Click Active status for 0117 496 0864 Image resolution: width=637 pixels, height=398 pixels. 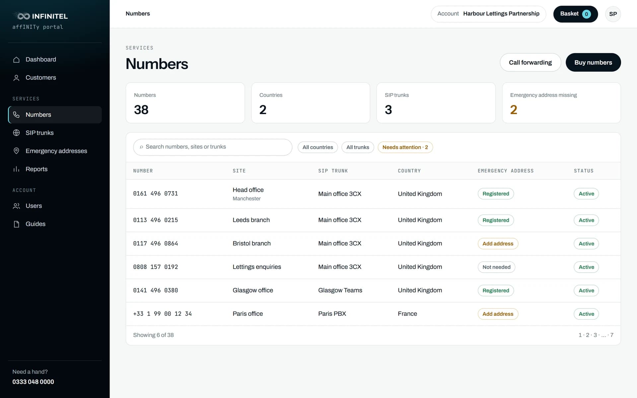[x=586, y=244]
